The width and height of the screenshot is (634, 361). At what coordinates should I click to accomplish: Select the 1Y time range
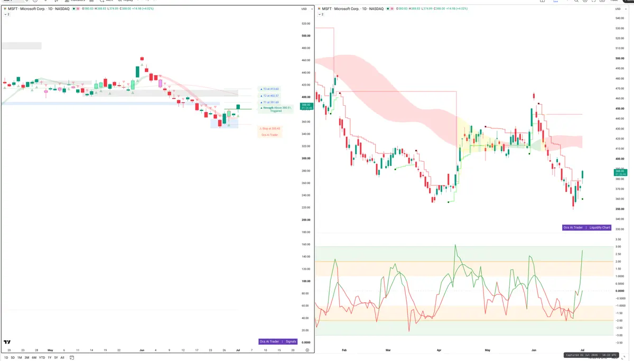50,358
